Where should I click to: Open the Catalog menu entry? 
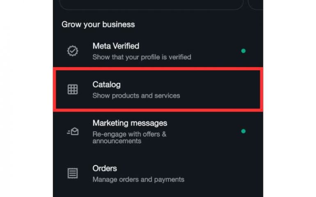(106, 85)
